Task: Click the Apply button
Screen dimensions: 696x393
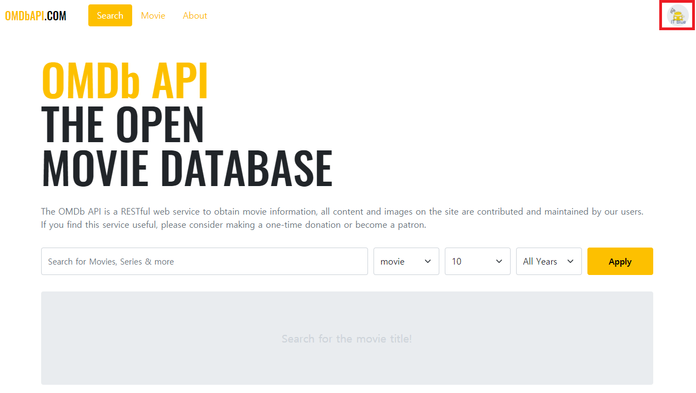Action: click(620, 261)
